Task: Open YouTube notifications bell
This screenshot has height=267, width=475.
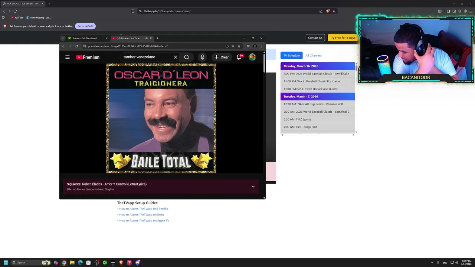Action: 239,57
